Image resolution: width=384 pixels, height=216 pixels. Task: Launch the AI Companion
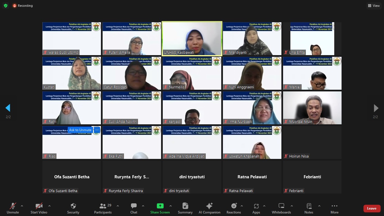pyautogui.click(x=209, y=208)
